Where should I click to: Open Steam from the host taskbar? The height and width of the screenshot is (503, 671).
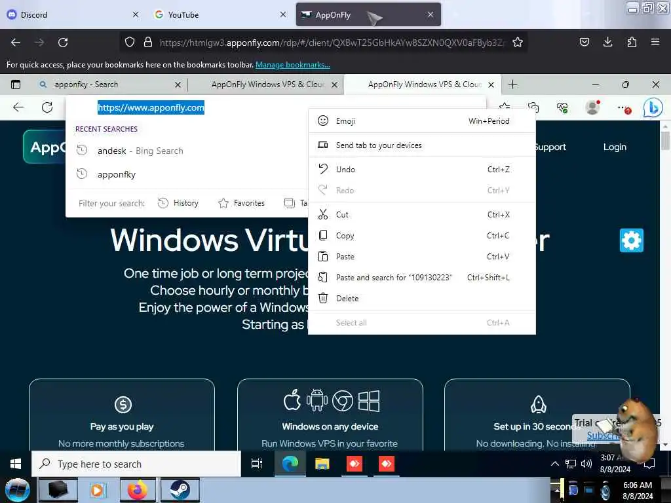point(180,490)
